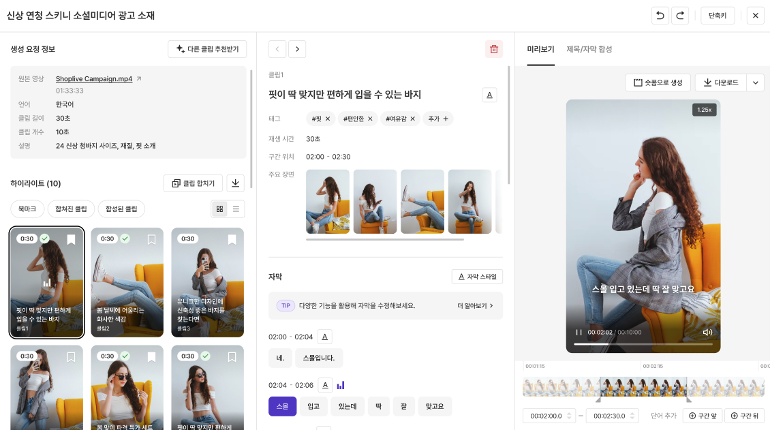770x430 pixels.
Task: Click the video progress bar
Action: coord(643,345)
